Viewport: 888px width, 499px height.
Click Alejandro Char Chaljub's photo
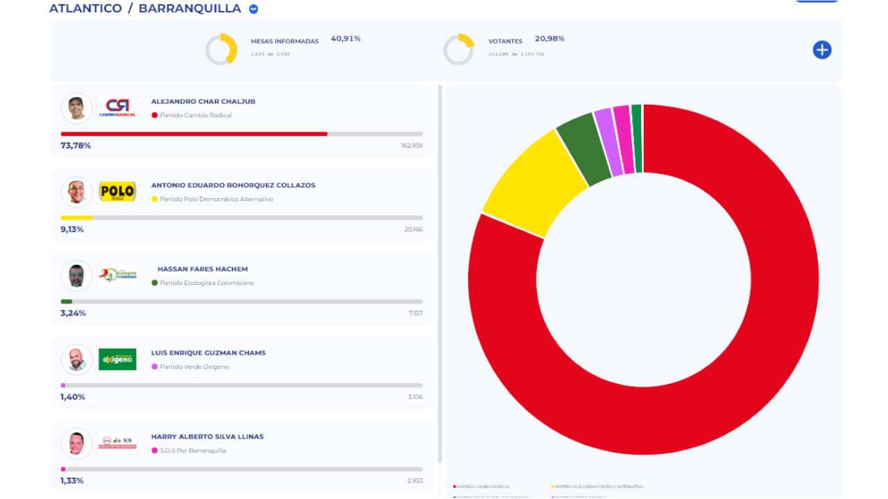click(76, 108)
